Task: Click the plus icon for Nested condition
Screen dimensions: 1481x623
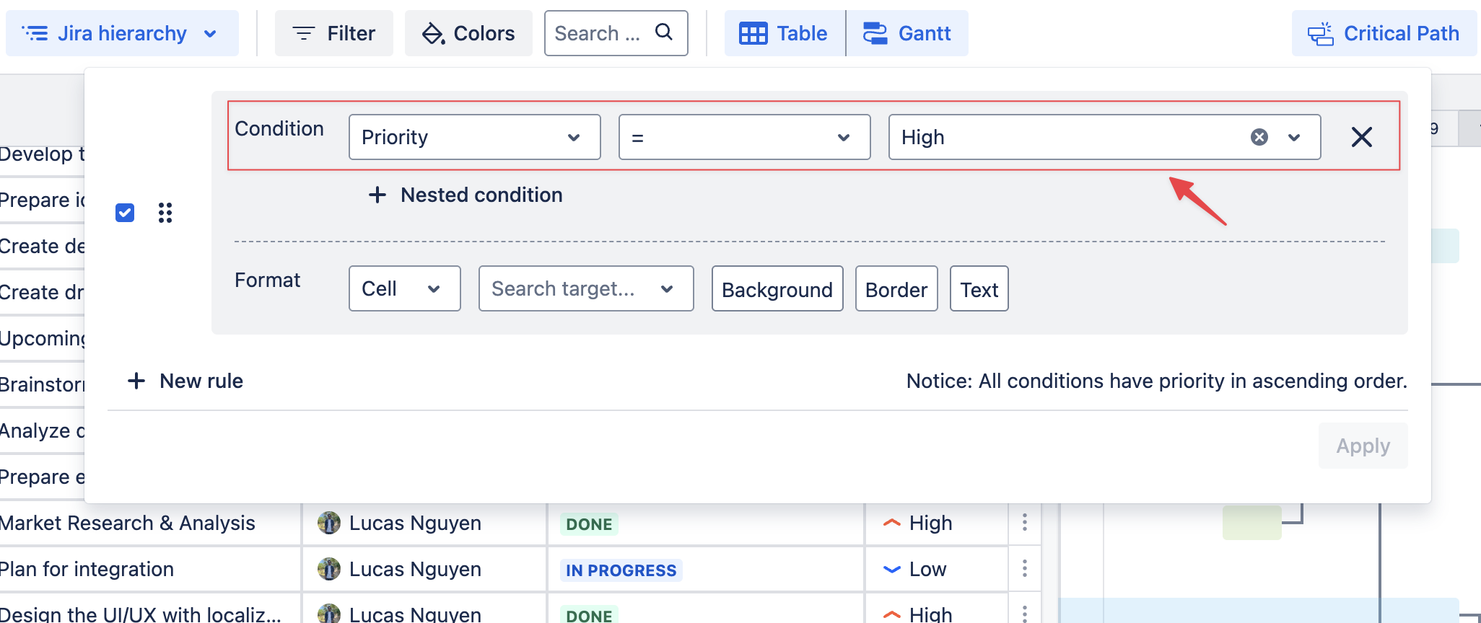Action: pos(377,195)
